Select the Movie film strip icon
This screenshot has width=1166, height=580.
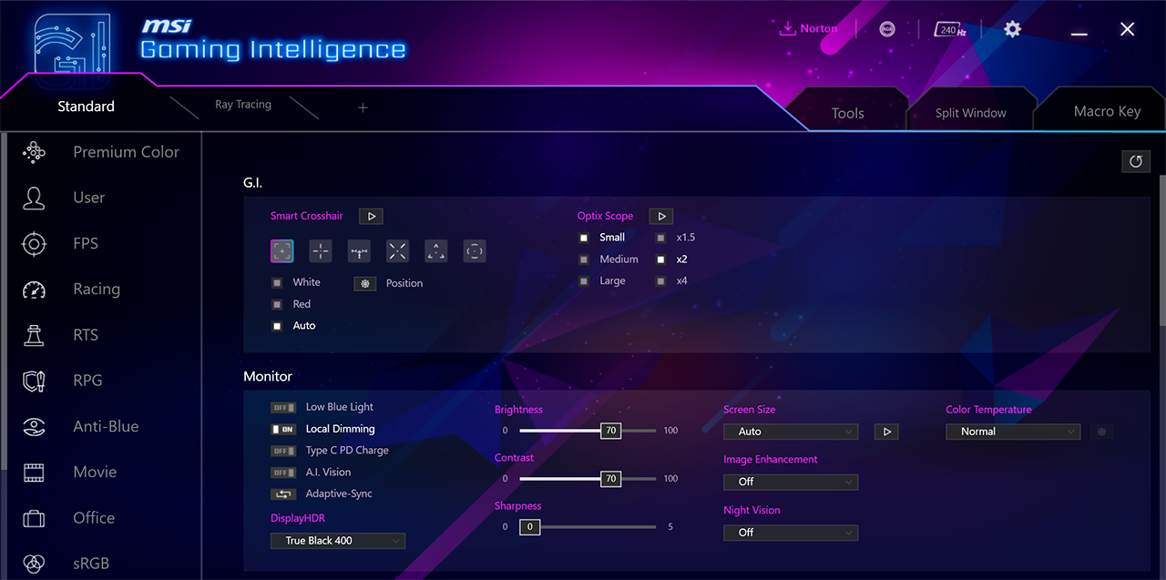[34, 472]
